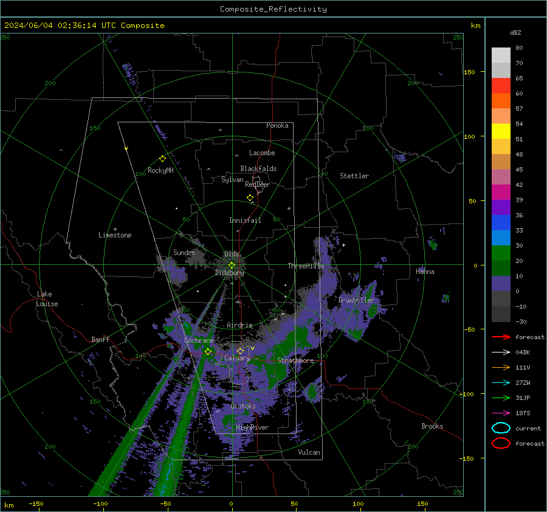Click the cyan 27ZW arrow in legend

click(501, 383)
